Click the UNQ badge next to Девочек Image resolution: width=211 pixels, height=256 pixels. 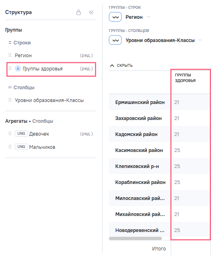(x=21, y=134)
